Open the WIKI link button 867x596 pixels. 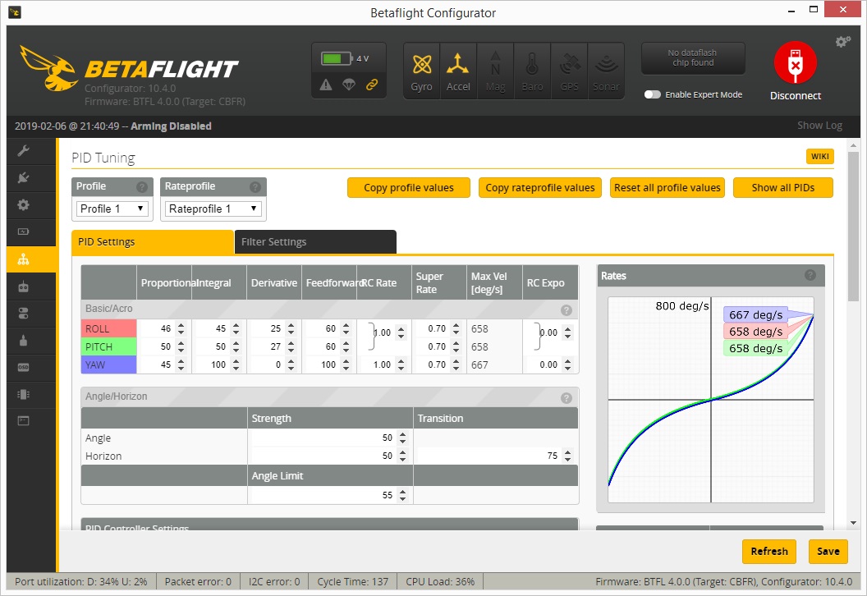point(820,157)
